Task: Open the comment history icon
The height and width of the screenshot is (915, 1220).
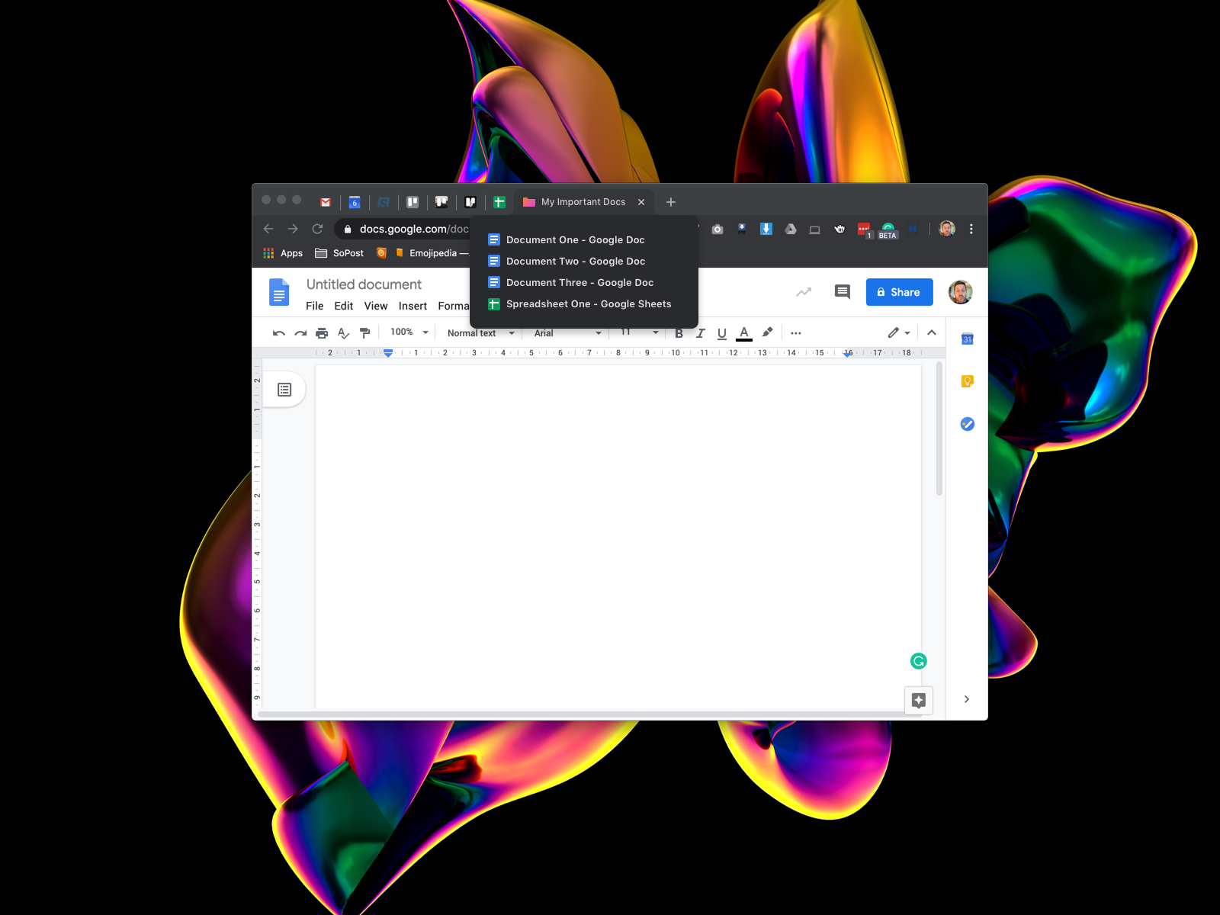Action: pos(842,292)
